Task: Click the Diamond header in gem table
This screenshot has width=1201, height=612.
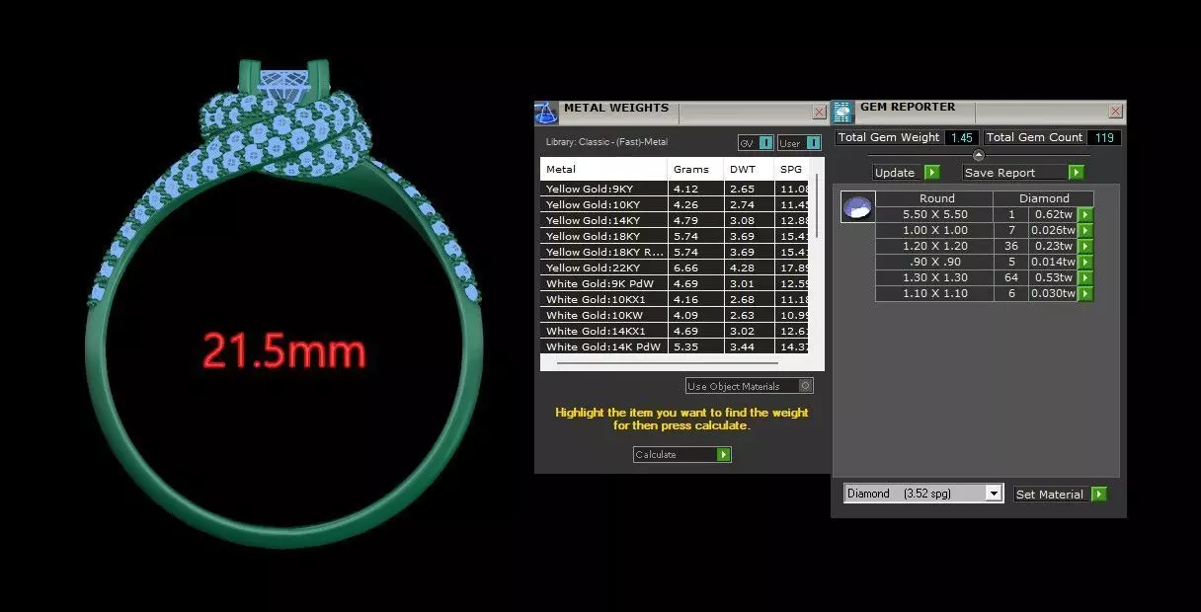Action: tap(1044, 198)
